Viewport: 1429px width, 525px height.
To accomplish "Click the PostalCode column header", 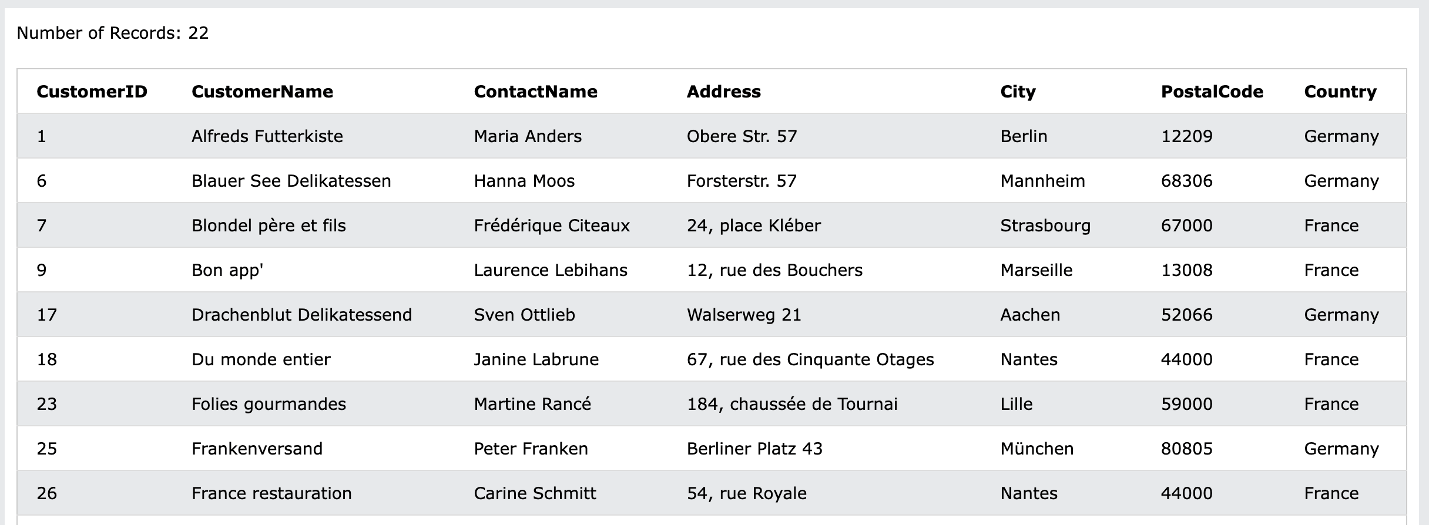I will point(1212,92).
